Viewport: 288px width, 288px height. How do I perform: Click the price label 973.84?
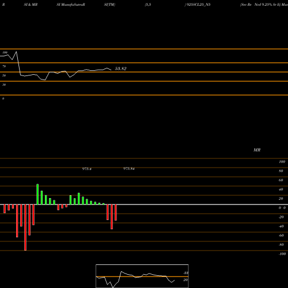point(129,169)
